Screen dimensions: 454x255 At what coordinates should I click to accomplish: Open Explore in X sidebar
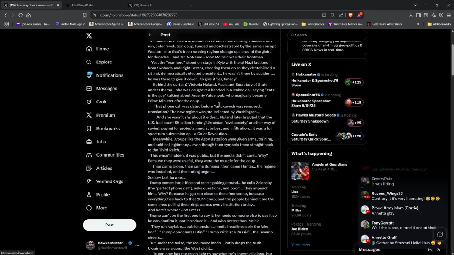pyautogui.click(x=99, y=62)
